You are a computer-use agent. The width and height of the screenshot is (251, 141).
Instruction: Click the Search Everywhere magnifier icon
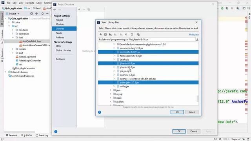coord(249,8)
